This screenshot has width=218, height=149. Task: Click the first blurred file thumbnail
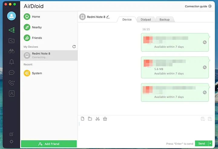pyautogui.click(x=148, y=40)
